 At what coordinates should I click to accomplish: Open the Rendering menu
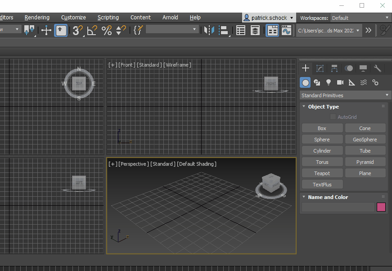coord(37,18)
